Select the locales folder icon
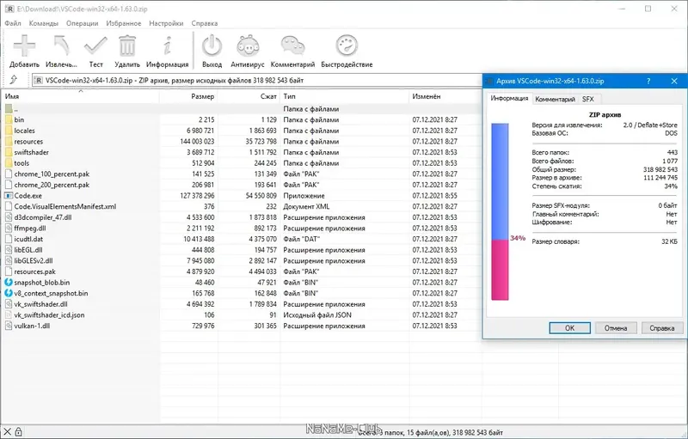Viewport: 688px width, 439px height. pos(9,131)
